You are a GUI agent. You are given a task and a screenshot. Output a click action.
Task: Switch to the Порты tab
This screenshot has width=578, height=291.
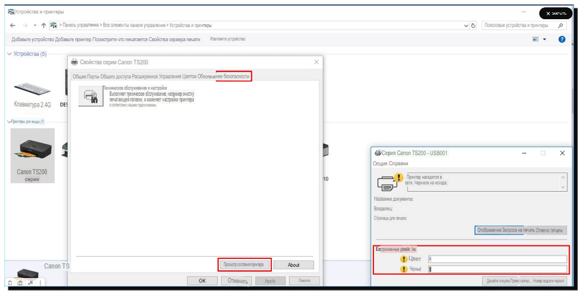tap(93, 76)
